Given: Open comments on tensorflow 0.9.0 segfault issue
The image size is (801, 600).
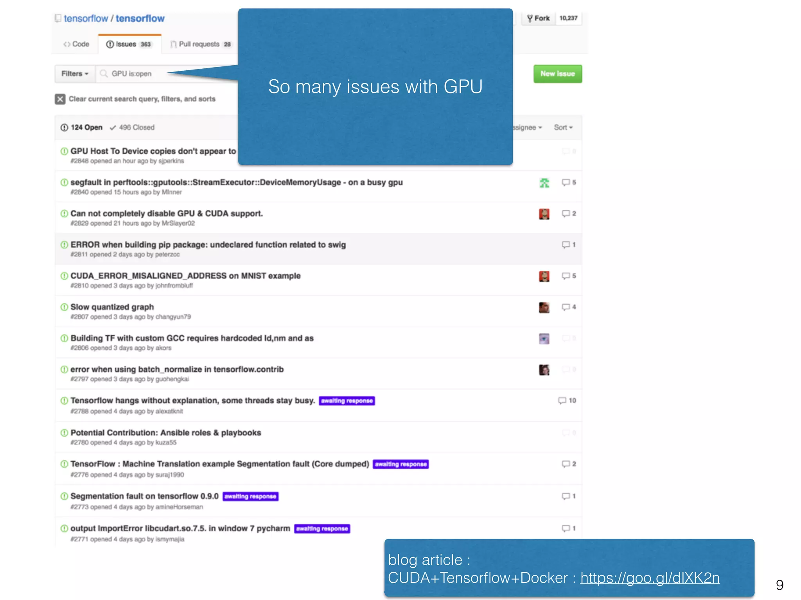Looking at the screenshot, I should pos(569,496).
